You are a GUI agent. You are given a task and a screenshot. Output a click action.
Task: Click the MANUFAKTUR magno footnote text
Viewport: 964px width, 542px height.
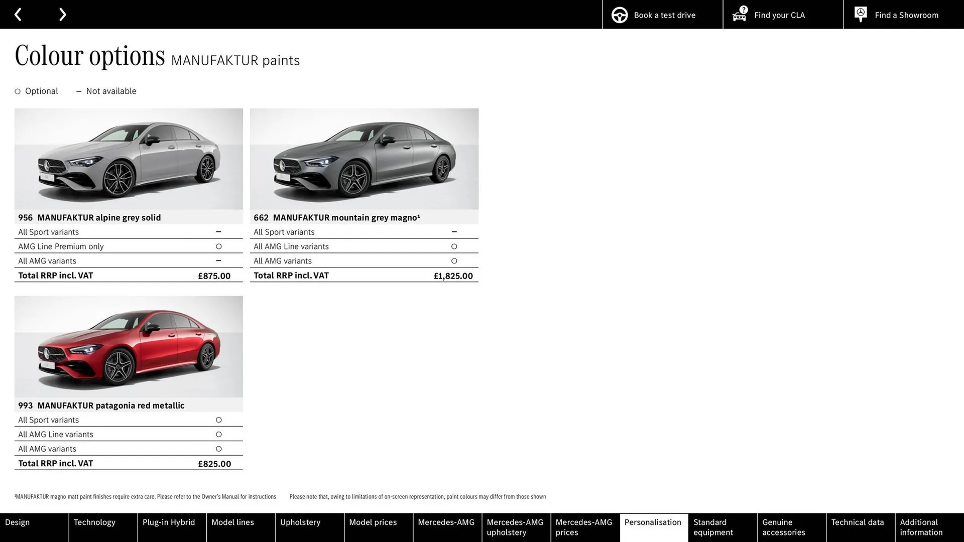click(x=146, y=496)
